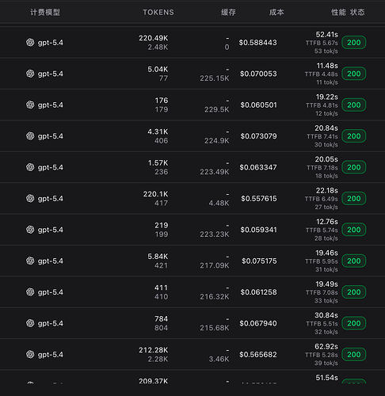This screenshot has width=385, height=396.
Task: Click the 性能 column header
Action: 338,12
